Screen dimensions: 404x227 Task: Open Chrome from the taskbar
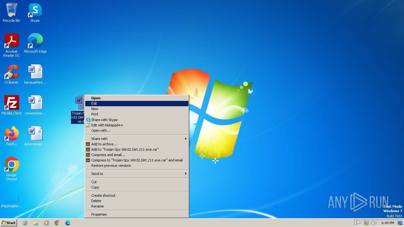click(57, 223)
